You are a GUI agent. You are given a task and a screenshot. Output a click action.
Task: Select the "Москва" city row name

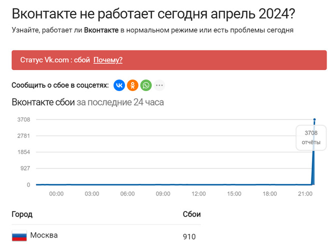pyautogui.click(x=44, y=235)
